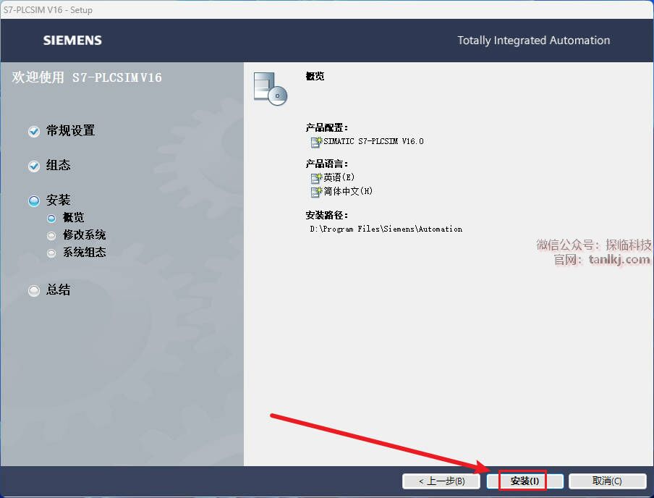Click the 英语(E) language icon

click(317, 178)
